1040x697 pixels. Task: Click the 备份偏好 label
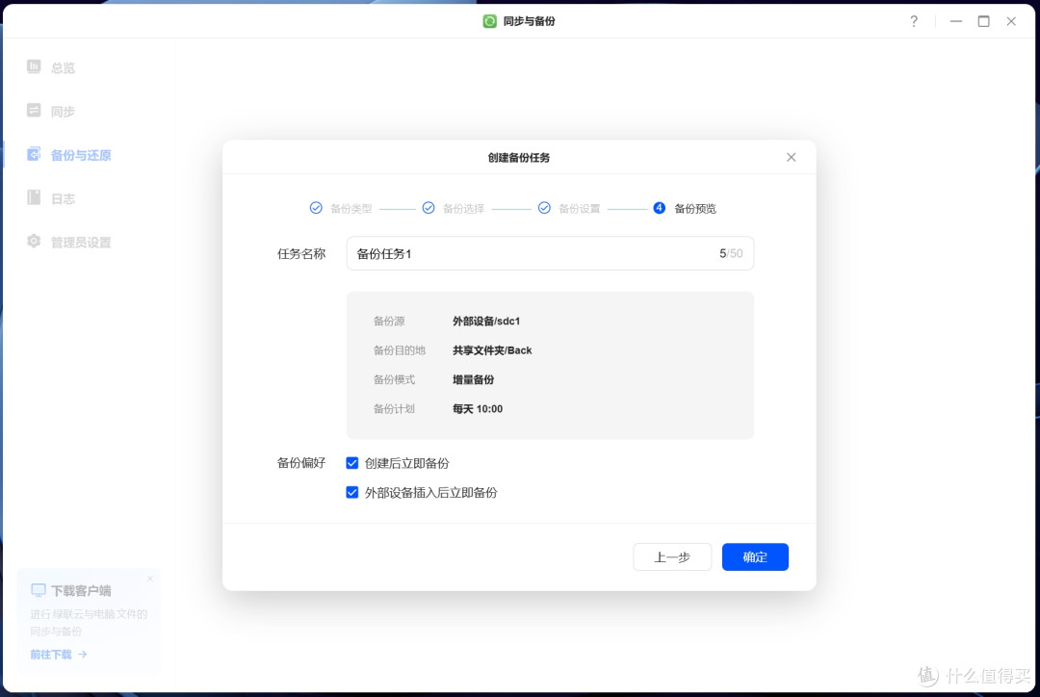pyautogui.click(x=301, y=463)
